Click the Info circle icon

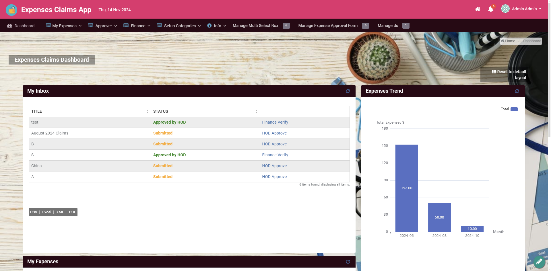pos(209,26)
